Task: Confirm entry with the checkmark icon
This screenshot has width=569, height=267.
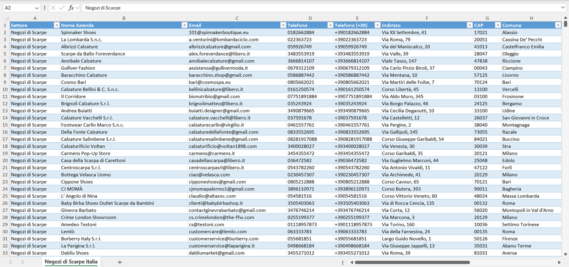Action: click(62, 8)
